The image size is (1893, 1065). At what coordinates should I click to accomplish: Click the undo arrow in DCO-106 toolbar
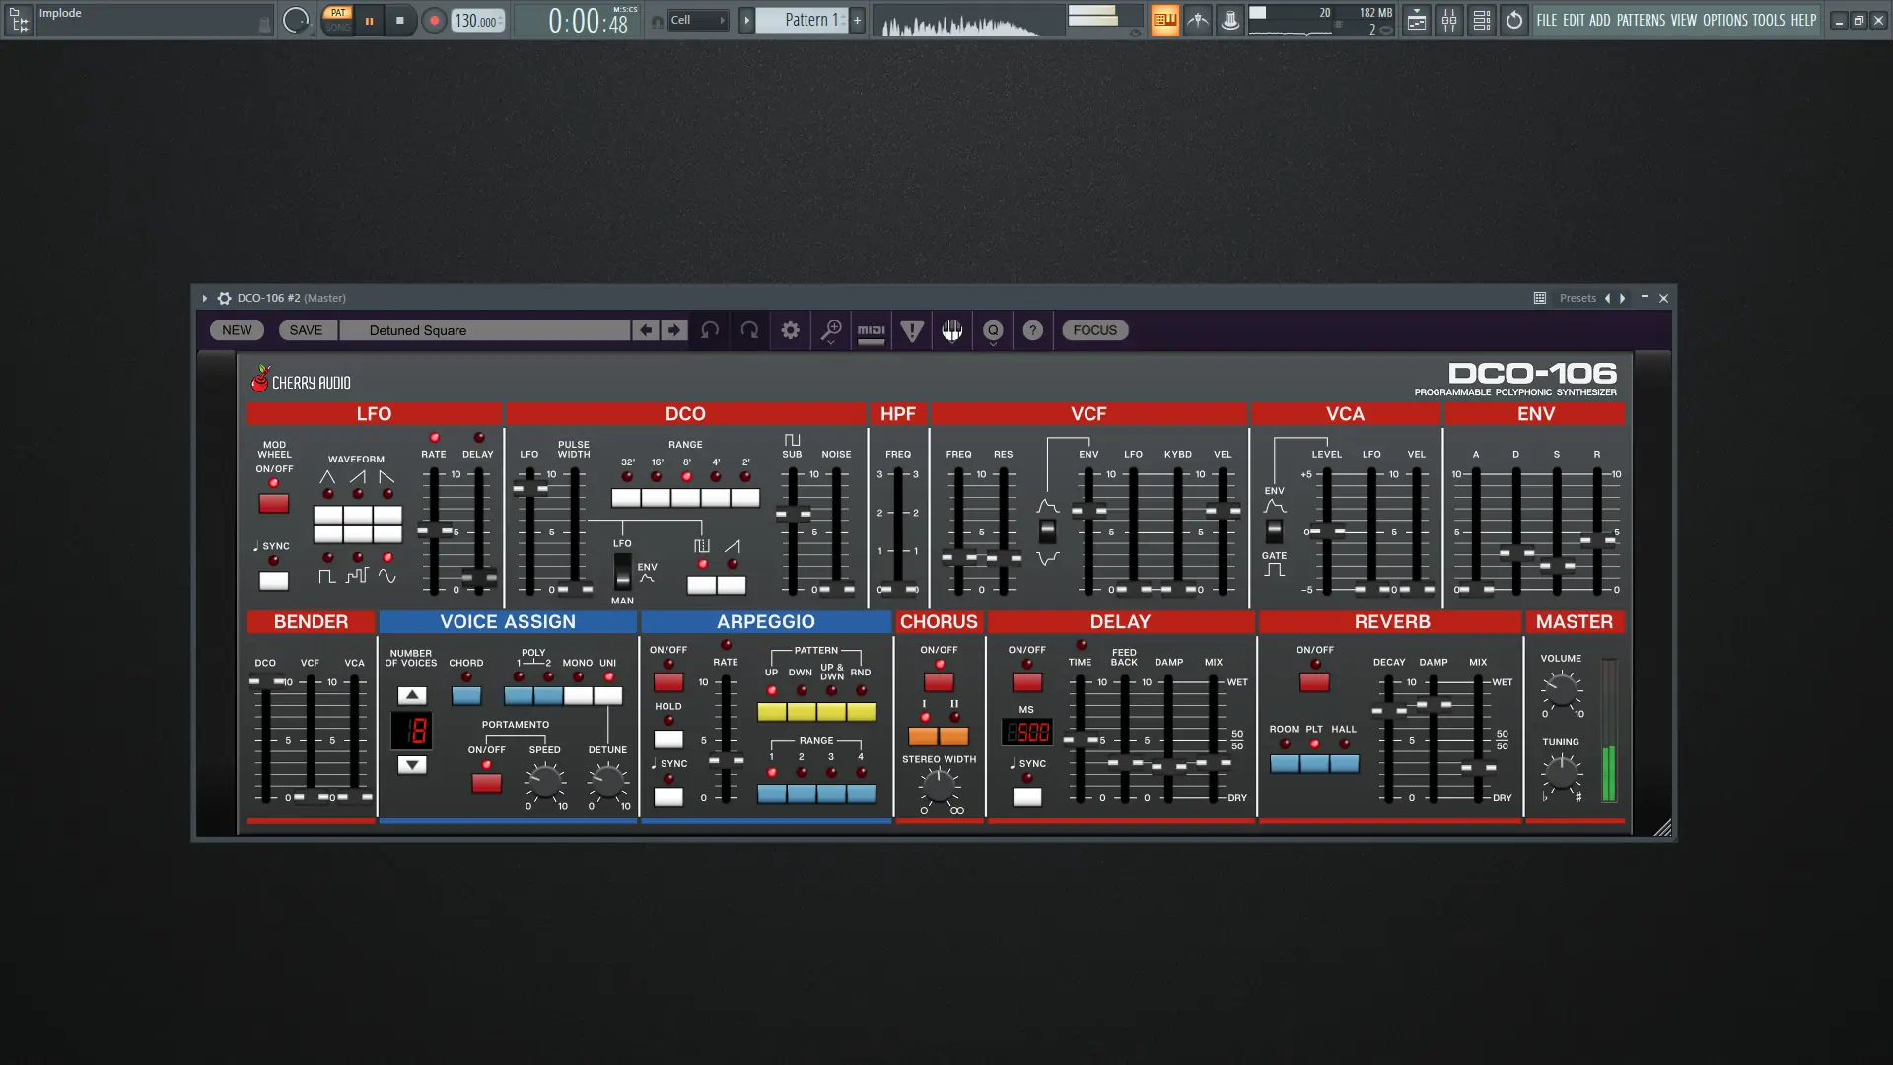[710, 330]
